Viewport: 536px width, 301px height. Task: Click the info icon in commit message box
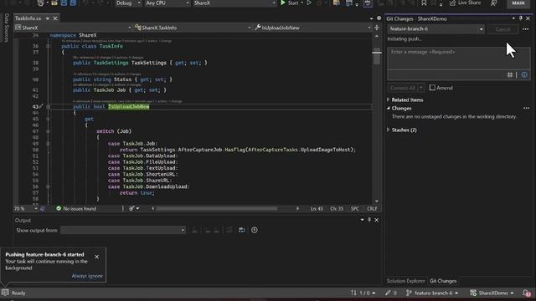pyautogui.click(x=524, y=74)
